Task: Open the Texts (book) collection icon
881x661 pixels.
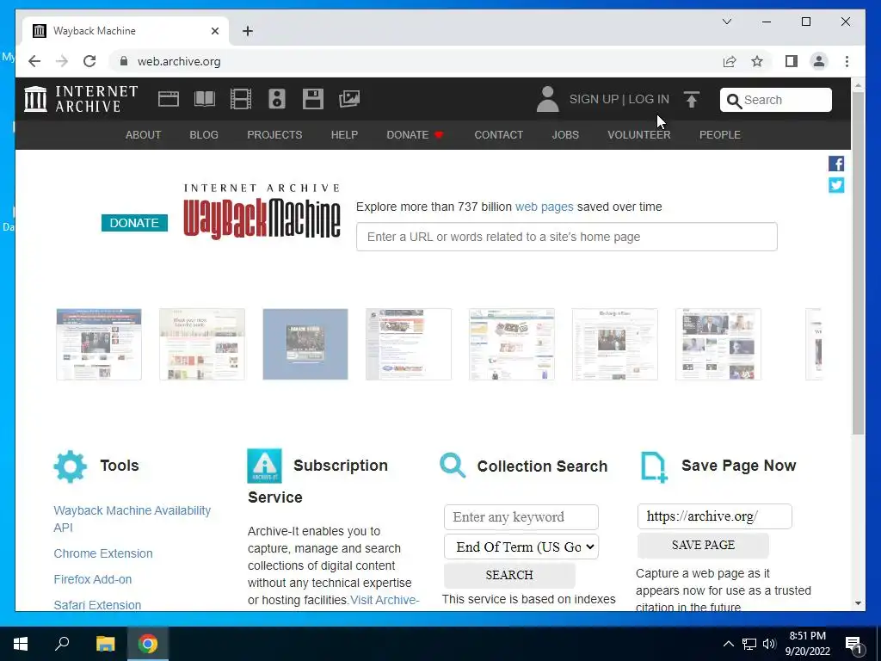Action: pos(205,99)
